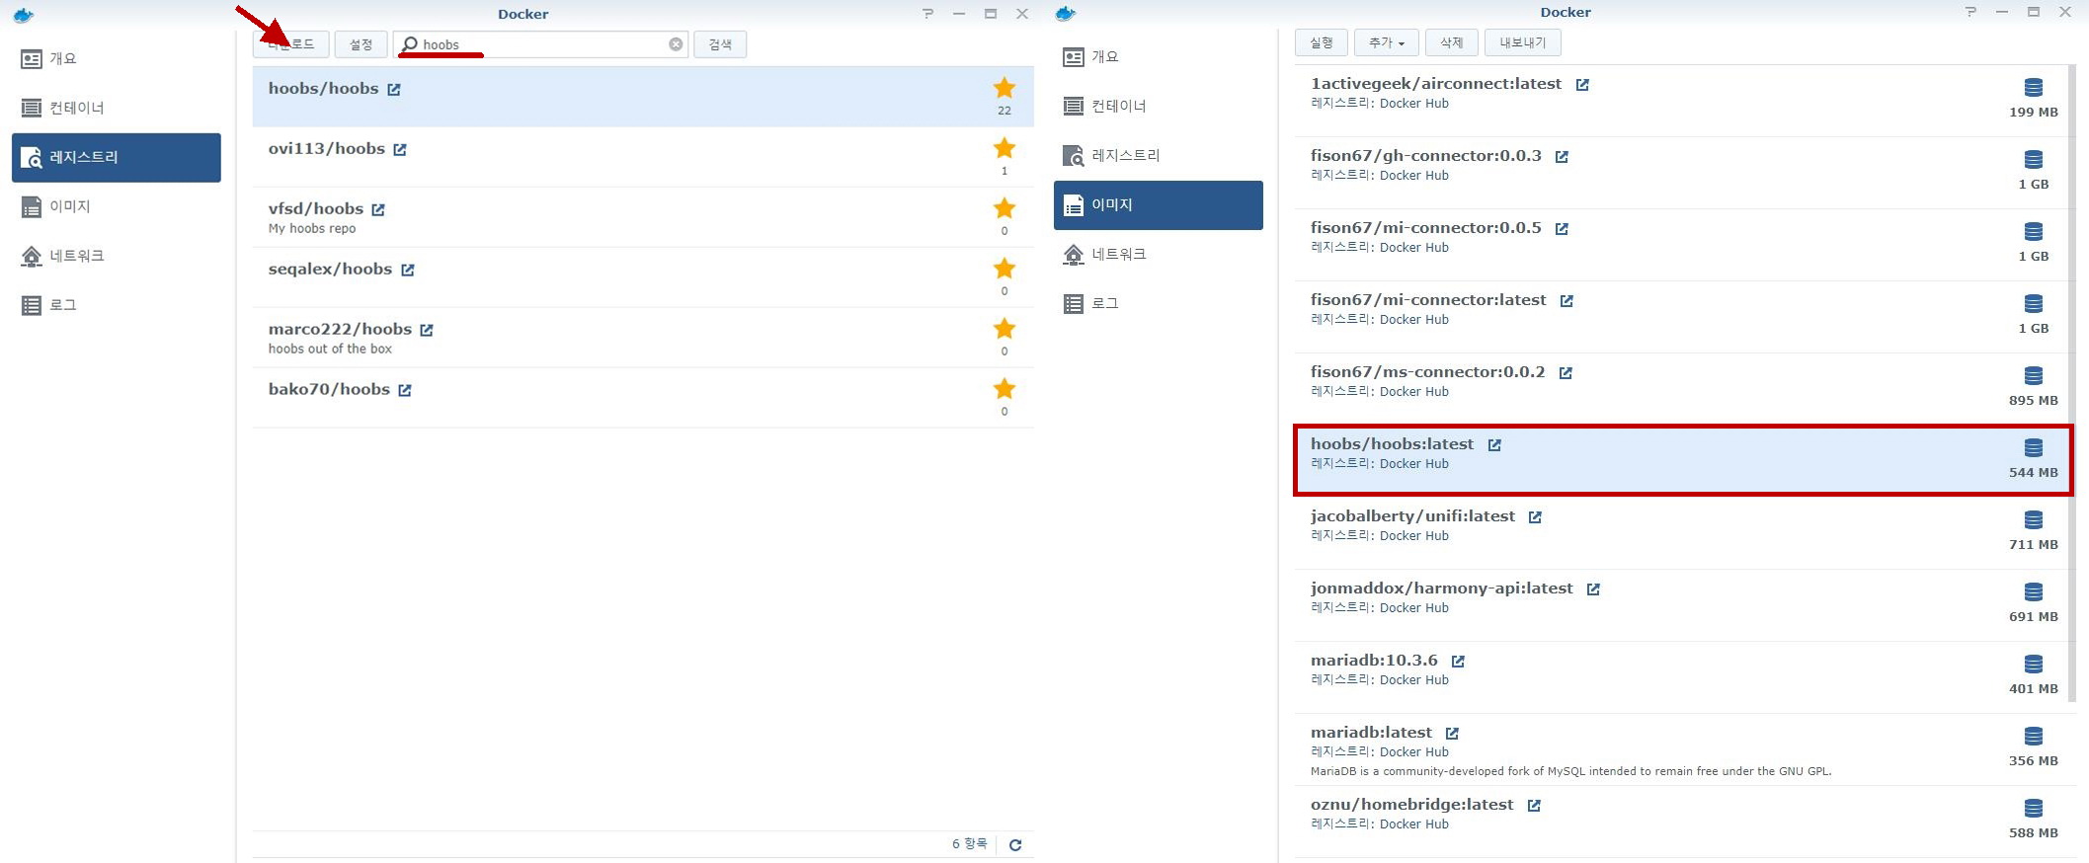Select 레지스트리 in left Docker window
Viewport: 2089px width, 863px height.
117,158
